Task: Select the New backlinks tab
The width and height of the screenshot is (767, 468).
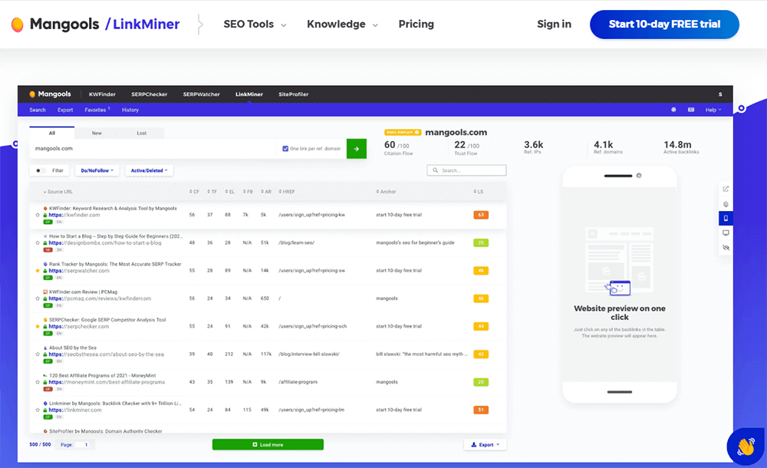Action: [97, 133]
